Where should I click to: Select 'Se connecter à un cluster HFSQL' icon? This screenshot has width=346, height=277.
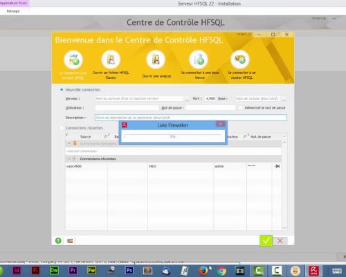tap(240, 60)
